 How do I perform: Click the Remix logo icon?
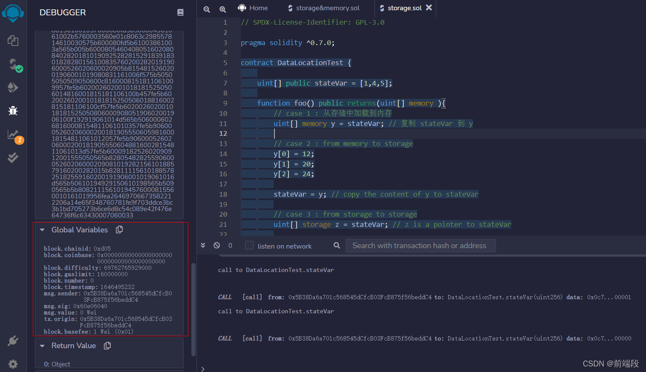13,14
